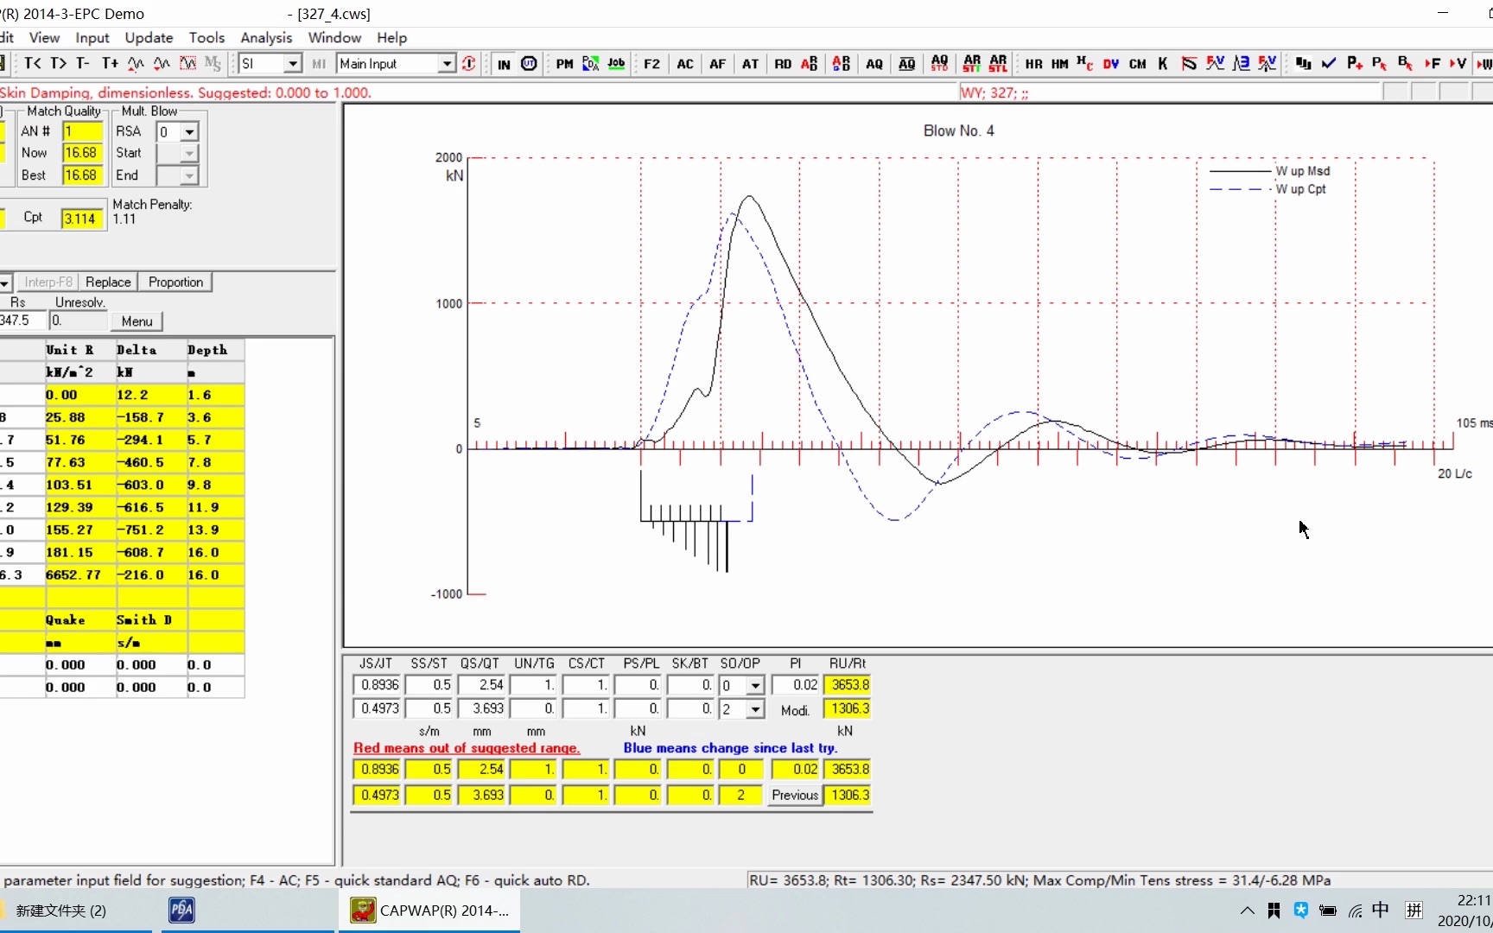The image size is (1493, 933).
Task: Click the PI input field showing 0.02
Action: tap(796, 685)
